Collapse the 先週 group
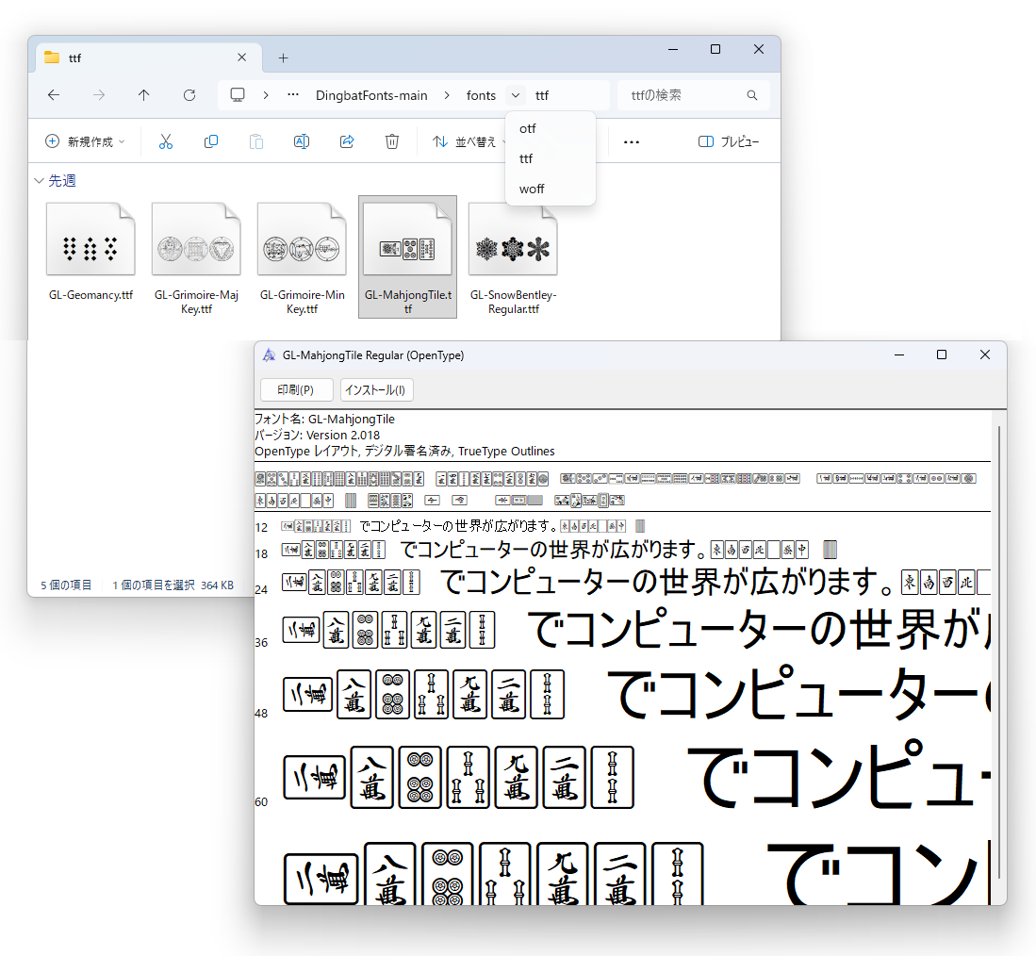1036x956 pixels. (39, 180)
